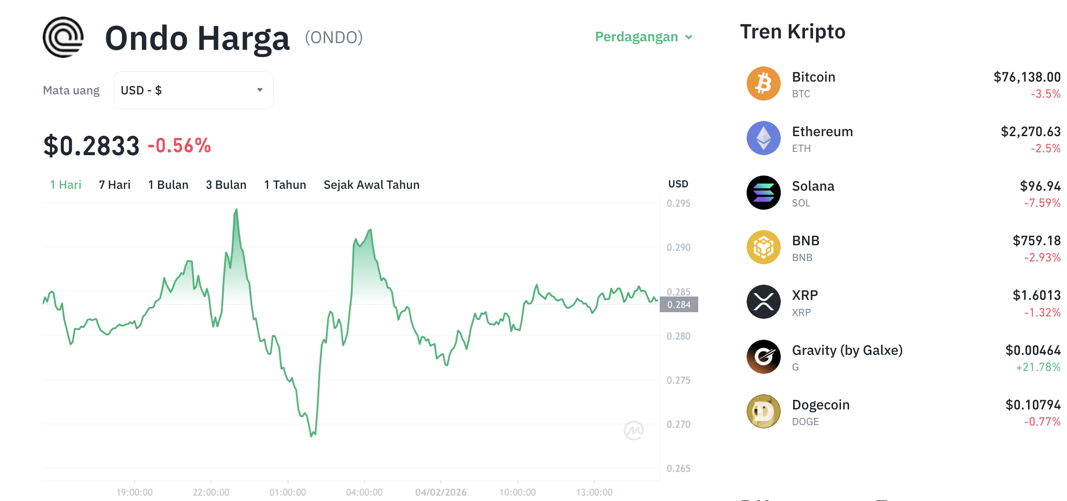Click the CoinMarketCap watermark on chart
1067x501 pixels.
pos(635,429)
